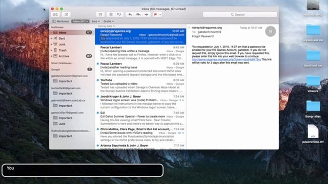Open the last Important folder in sidebar
Image resolution: width=328 pixels, height=184 pixels.
point(66,136)
